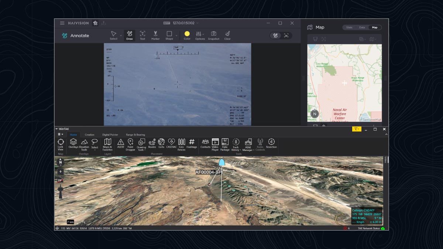Open Contacts in WinTAK
The height and width of the screenshot is (249, 443).
pos(205,143)
